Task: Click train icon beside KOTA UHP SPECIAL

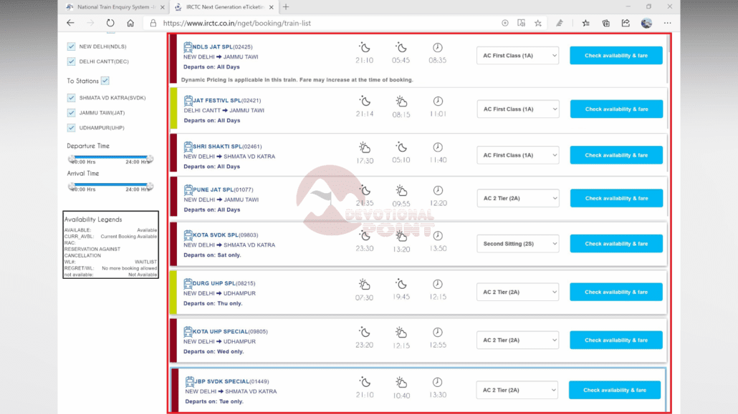Action: click(x=188, y=331)
